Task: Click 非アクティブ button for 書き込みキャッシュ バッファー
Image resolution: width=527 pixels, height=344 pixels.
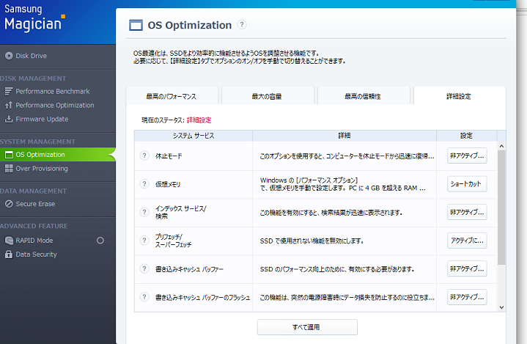Action: click(x=467, y=268)
